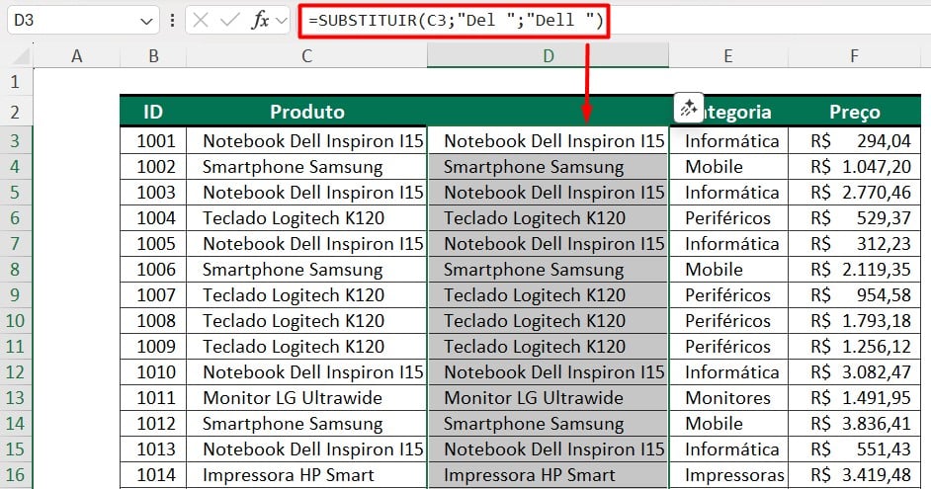Click ID cell 1011
Image resolution: width=931 pixels, height=489 pixels.
click(153, 397)
